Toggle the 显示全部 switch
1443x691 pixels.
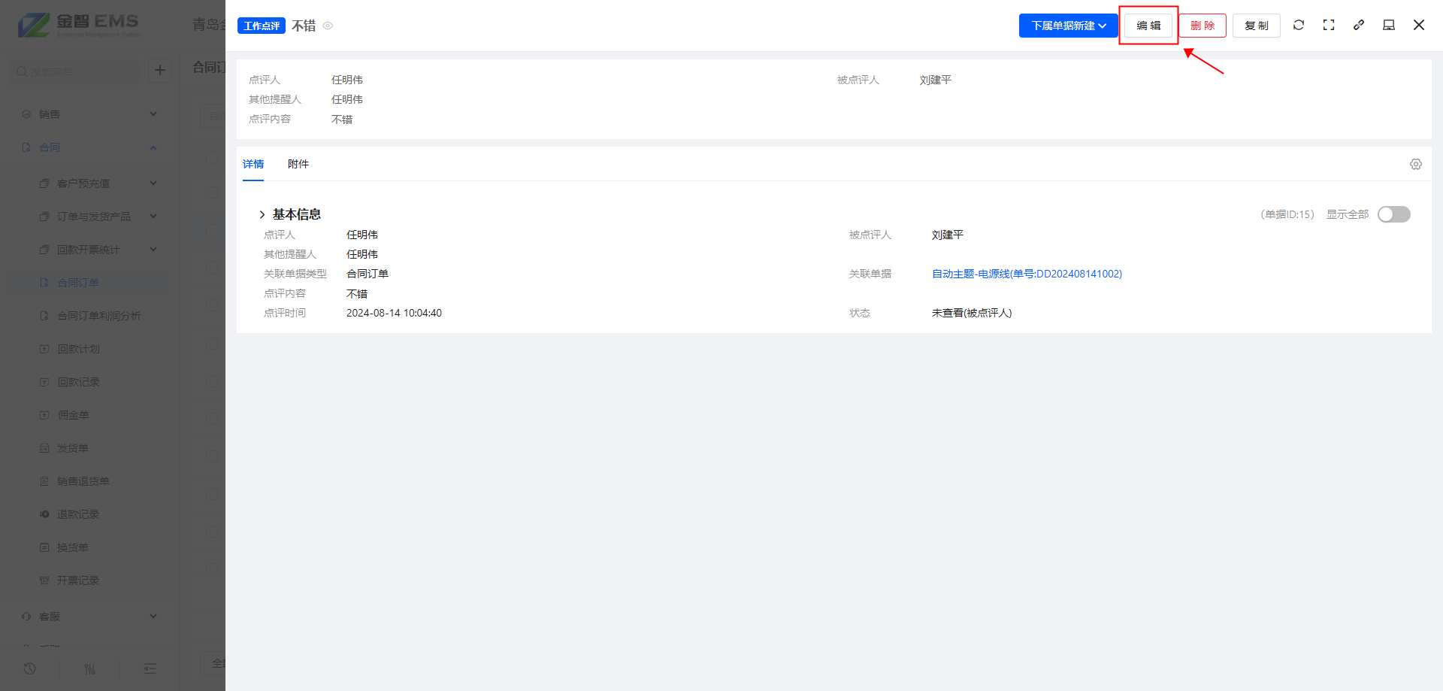click(x=1394, y=214)
